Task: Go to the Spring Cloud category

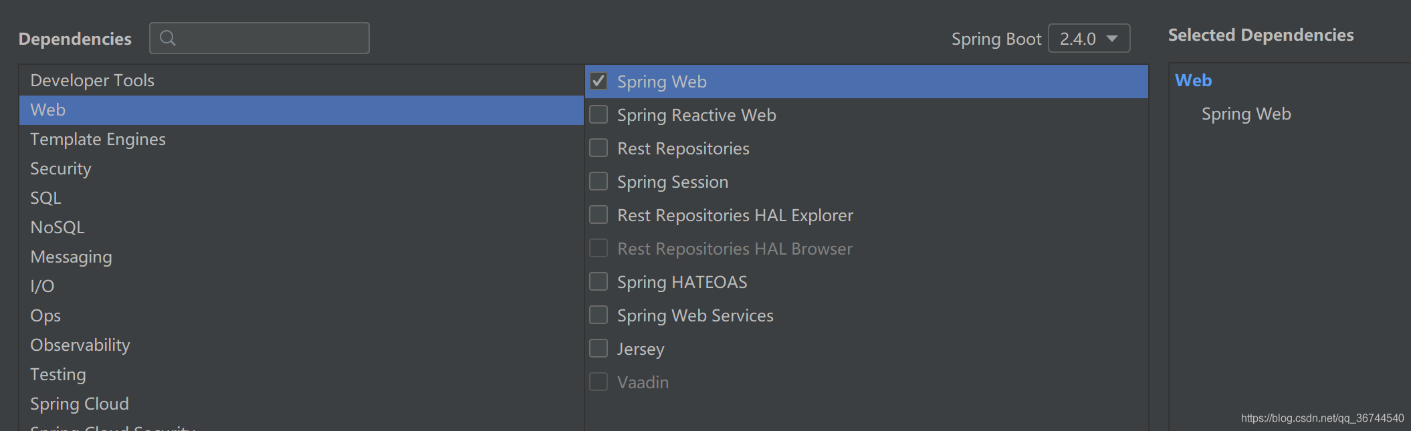Action: tap(80, 404)
